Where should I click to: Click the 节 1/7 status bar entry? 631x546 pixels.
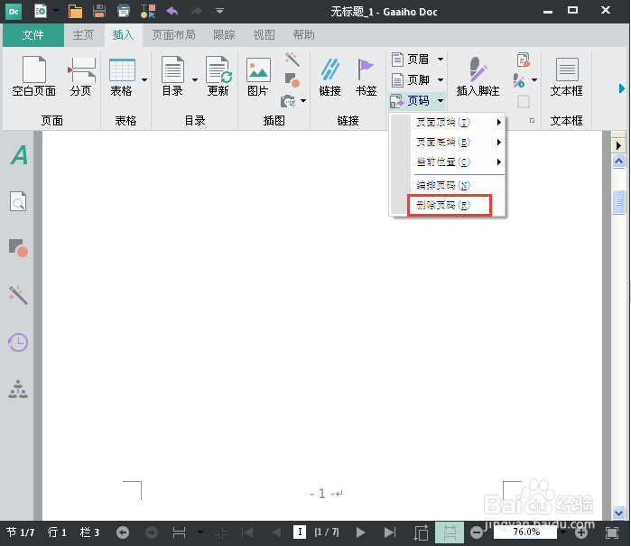pos(21,532)
